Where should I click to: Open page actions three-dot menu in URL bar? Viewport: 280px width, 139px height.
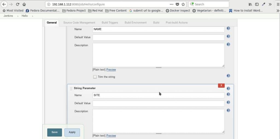click(171, 4)
